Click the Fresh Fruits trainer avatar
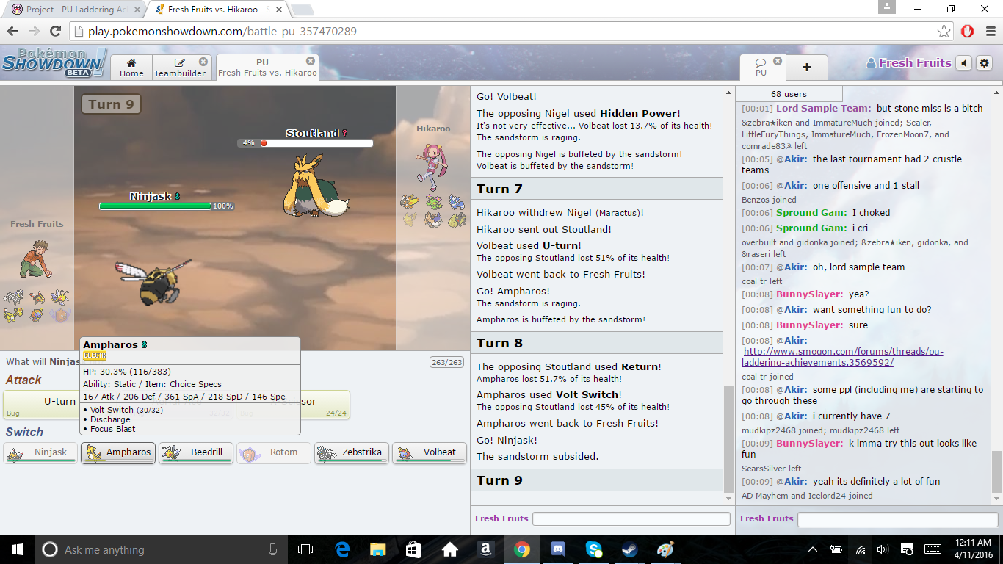This screenshot has height=564, width=1003. [x=37, y=258]
